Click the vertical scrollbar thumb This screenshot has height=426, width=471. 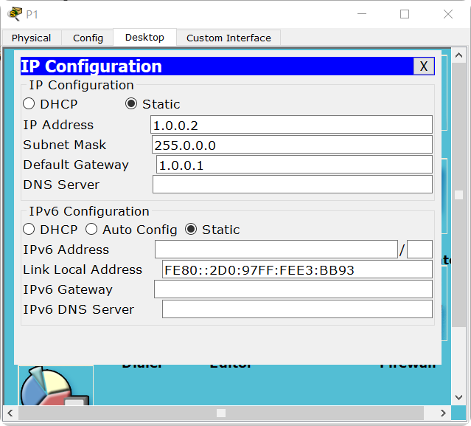pos(458,195)
